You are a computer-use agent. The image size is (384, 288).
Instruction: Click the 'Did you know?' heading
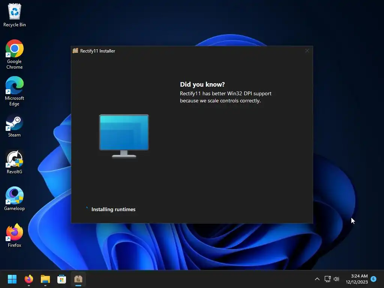202,84
